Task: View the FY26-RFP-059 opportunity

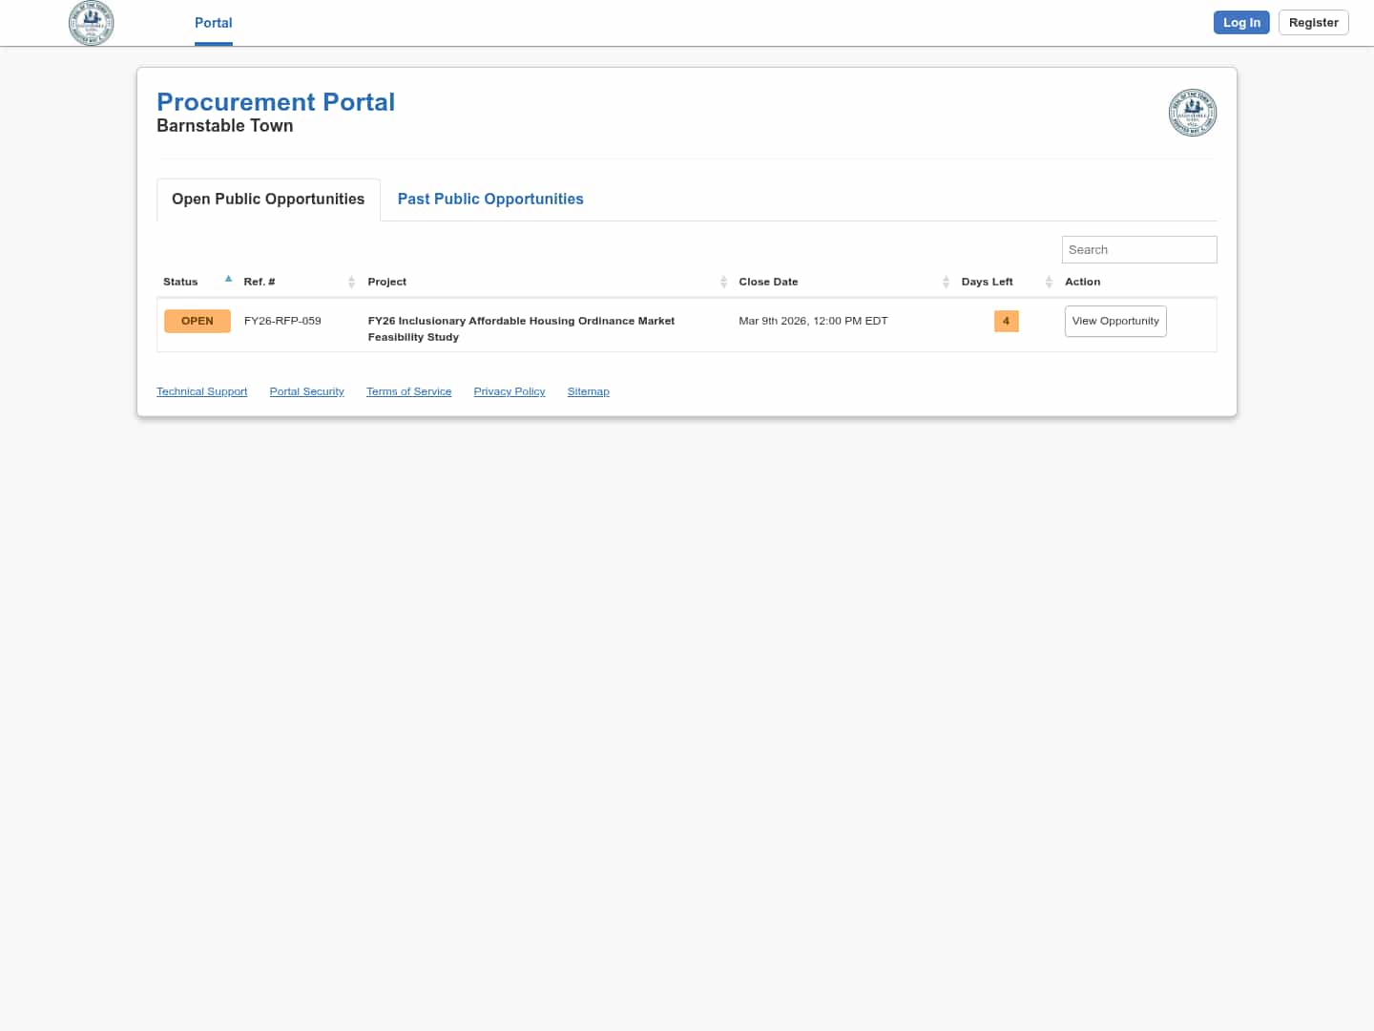Action: tap(1114, 321)
